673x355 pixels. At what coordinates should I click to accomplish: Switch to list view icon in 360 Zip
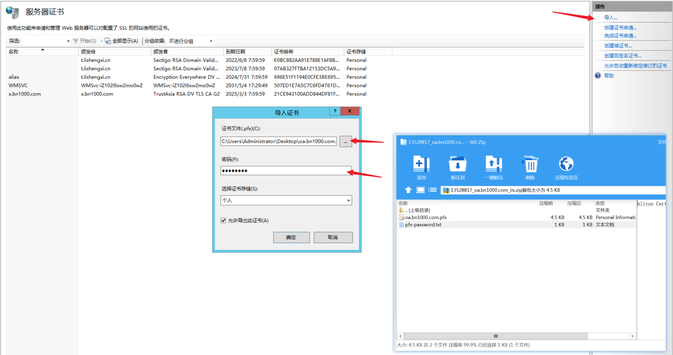432,190
